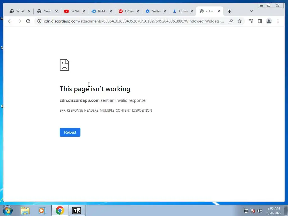
Task: Open the Windows Start button
Action: [x=8, y=210]
